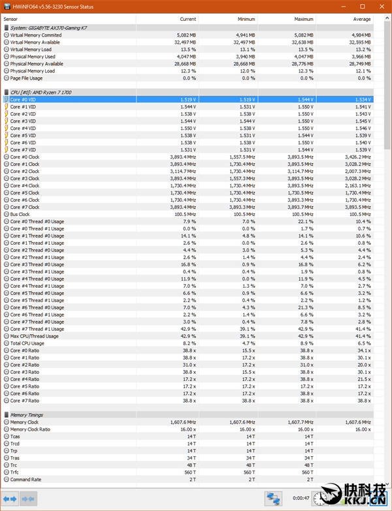Click the greyed collapse columns arrow button
This screenshot has height=511, width=392.
28,499
